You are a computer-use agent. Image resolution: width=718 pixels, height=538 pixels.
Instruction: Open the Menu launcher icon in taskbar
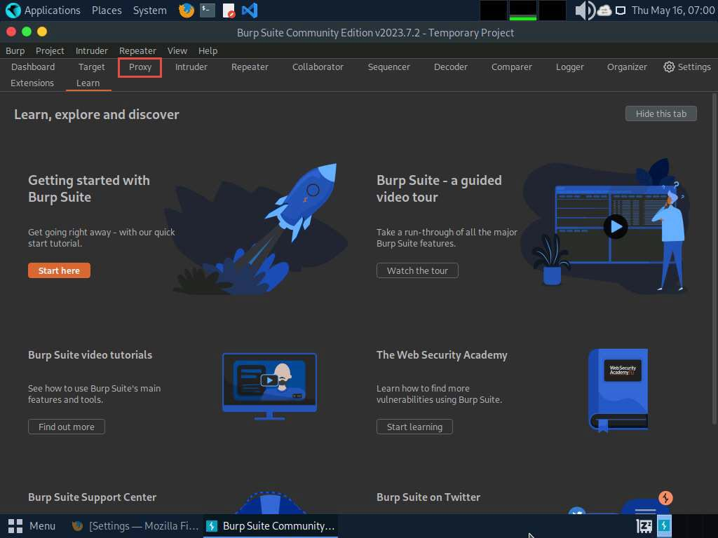15,525
